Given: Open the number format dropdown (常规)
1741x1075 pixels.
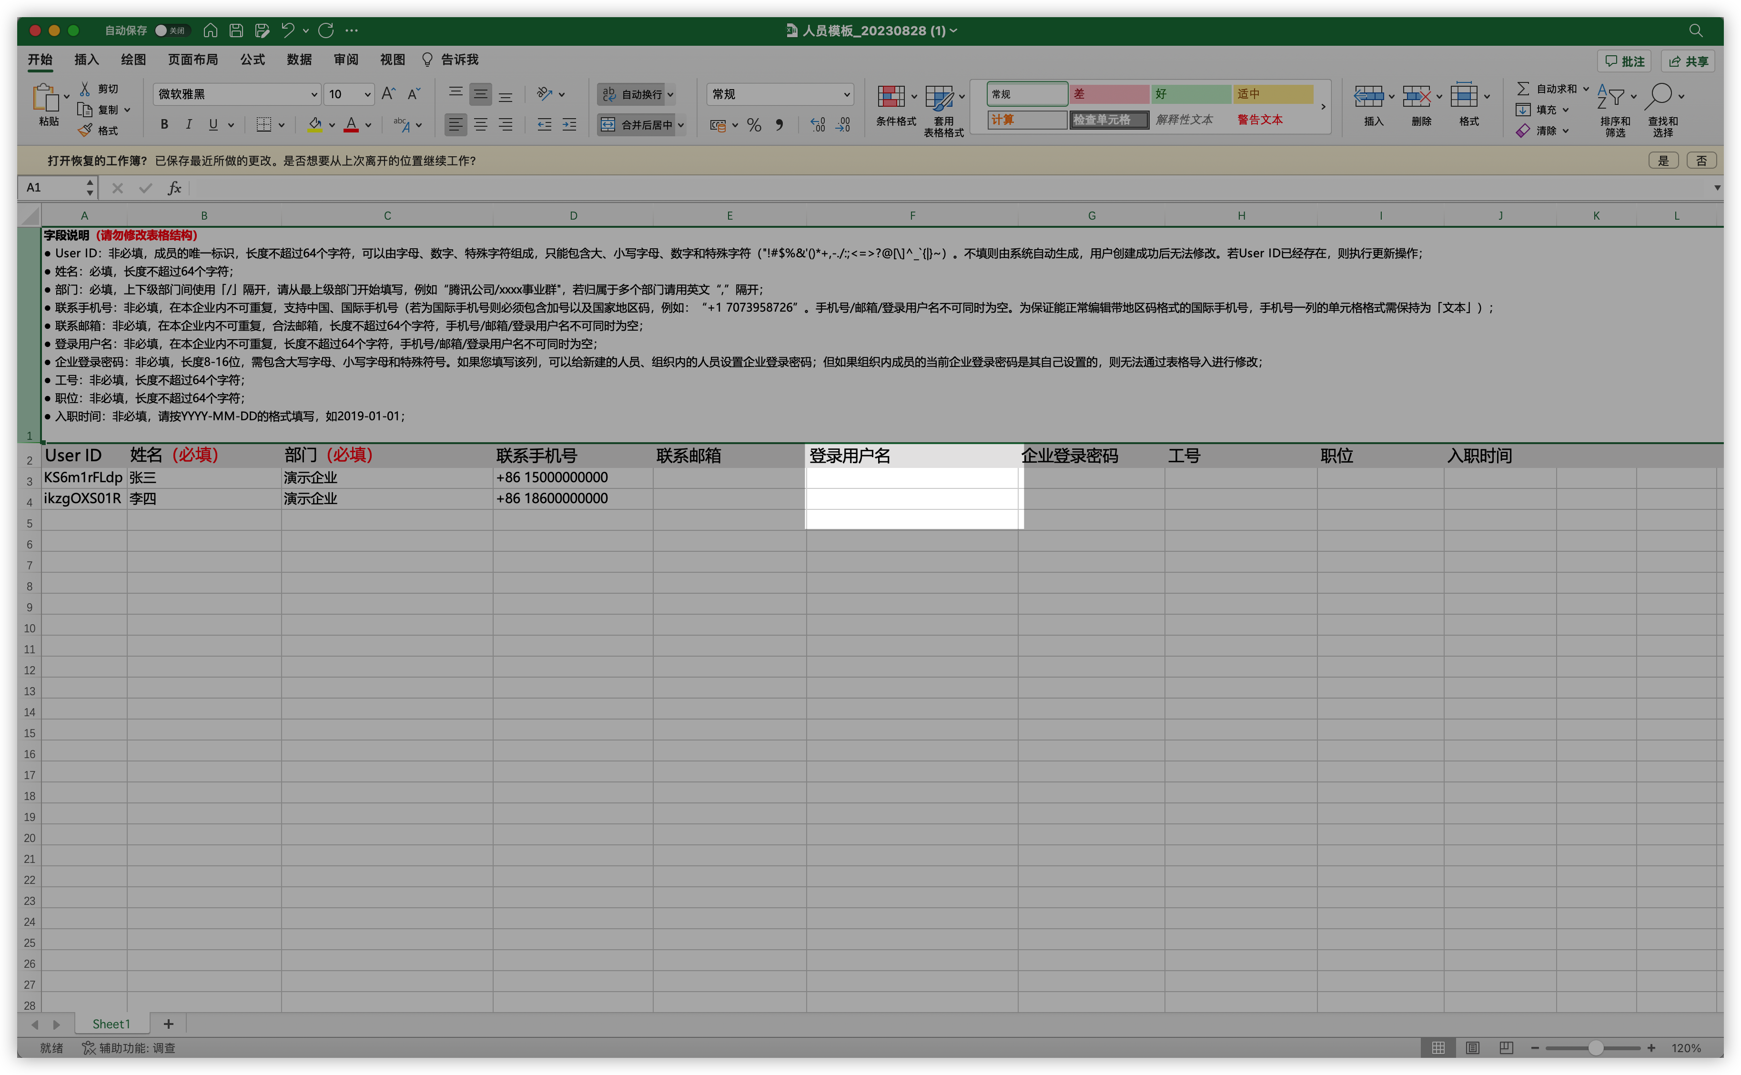Looking at the screenshot, I should pos(847,94).
